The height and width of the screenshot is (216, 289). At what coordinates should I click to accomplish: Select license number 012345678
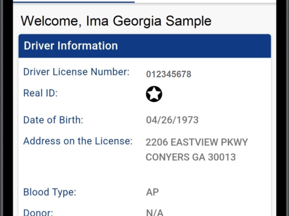(x=169, y=74)
